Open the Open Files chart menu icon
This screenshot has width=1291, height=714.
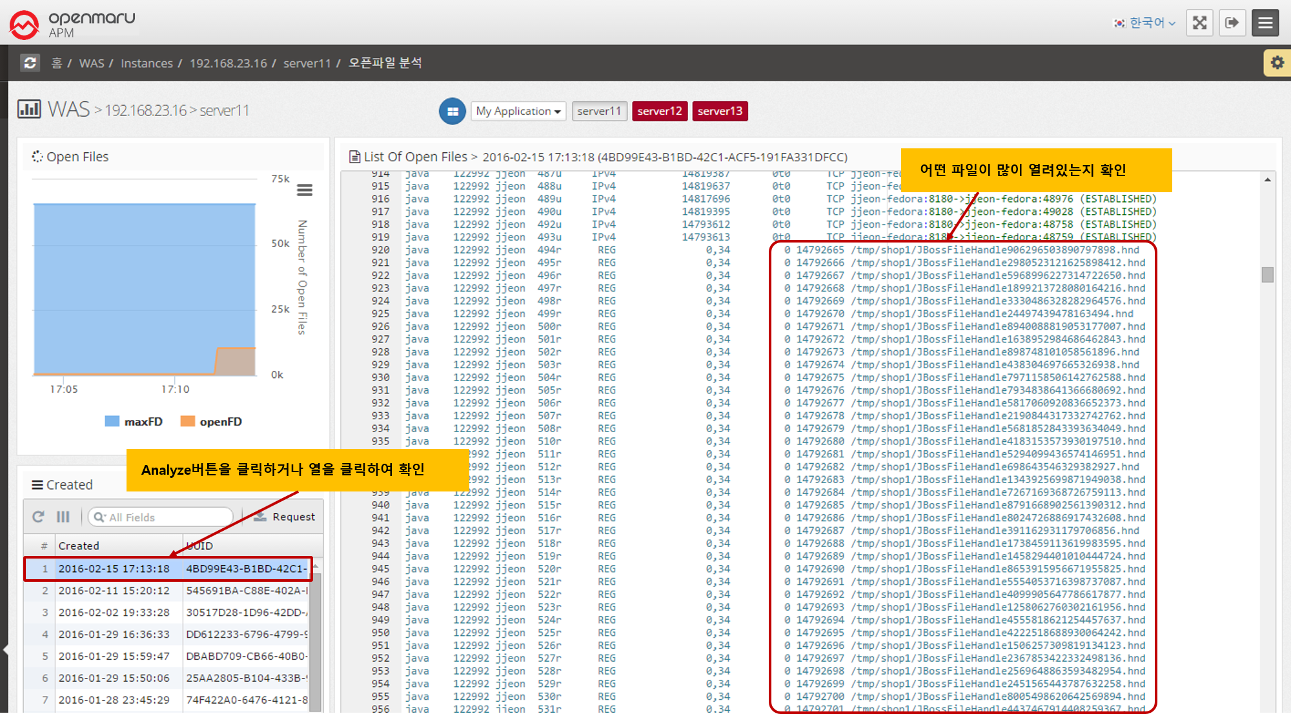[x=305, y=190]
